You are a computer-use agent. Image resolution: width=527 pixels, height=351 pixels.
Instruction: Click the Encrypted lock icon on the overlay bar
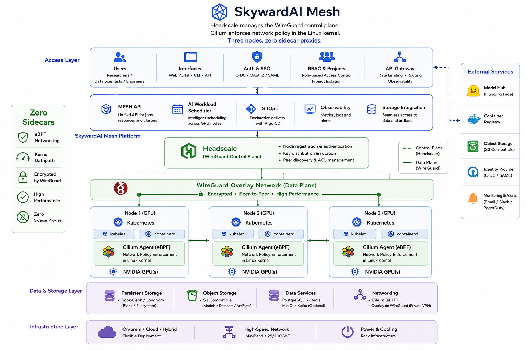tap(201, 194)
